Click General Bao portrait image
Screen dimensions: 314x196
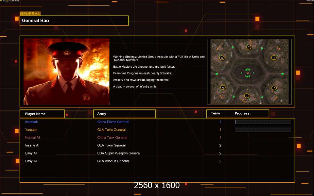tap(66, 72)
